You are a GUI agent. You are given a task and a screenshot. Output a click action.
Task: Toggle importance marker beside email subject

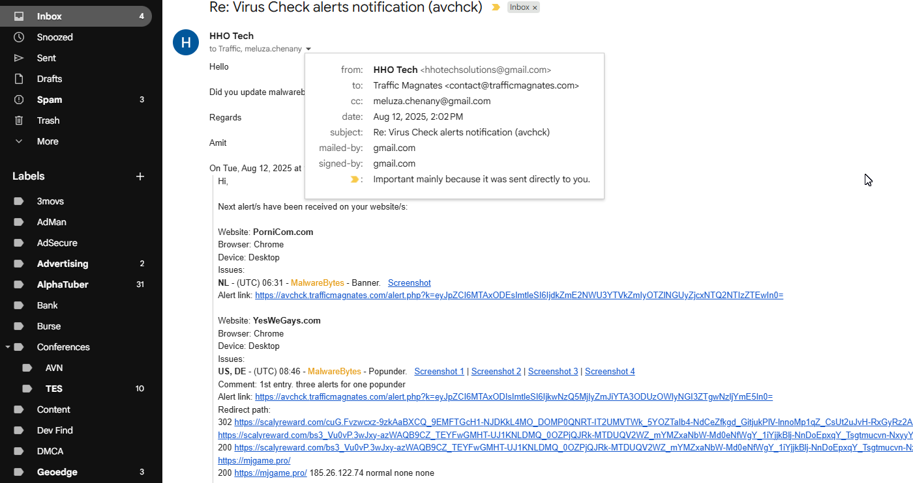(x=496, y=7)
